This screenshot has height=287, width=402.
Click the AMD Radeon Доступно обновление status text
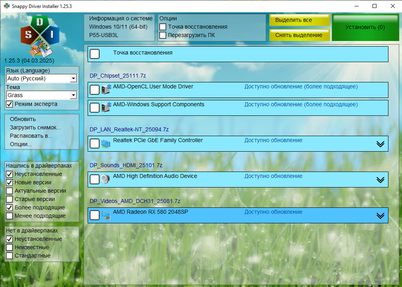click(x=273, y=212)
